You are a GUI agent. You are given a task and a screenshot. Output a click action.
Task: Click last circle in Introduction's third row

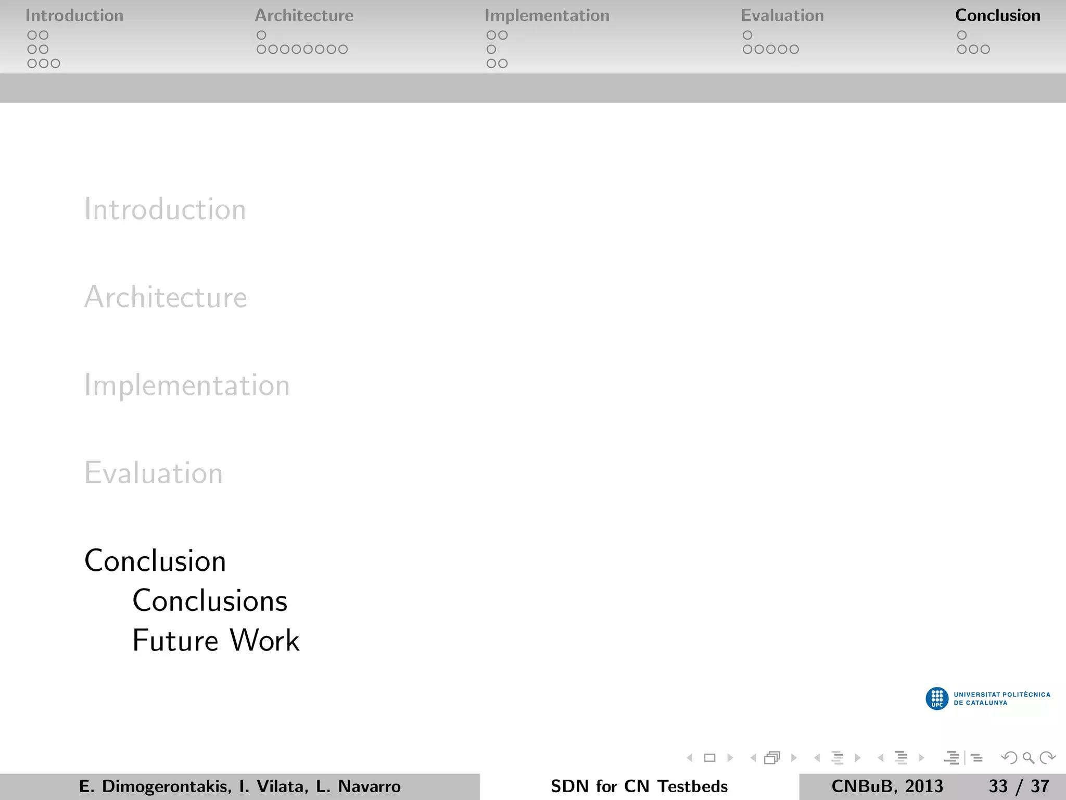coord(55,64)
